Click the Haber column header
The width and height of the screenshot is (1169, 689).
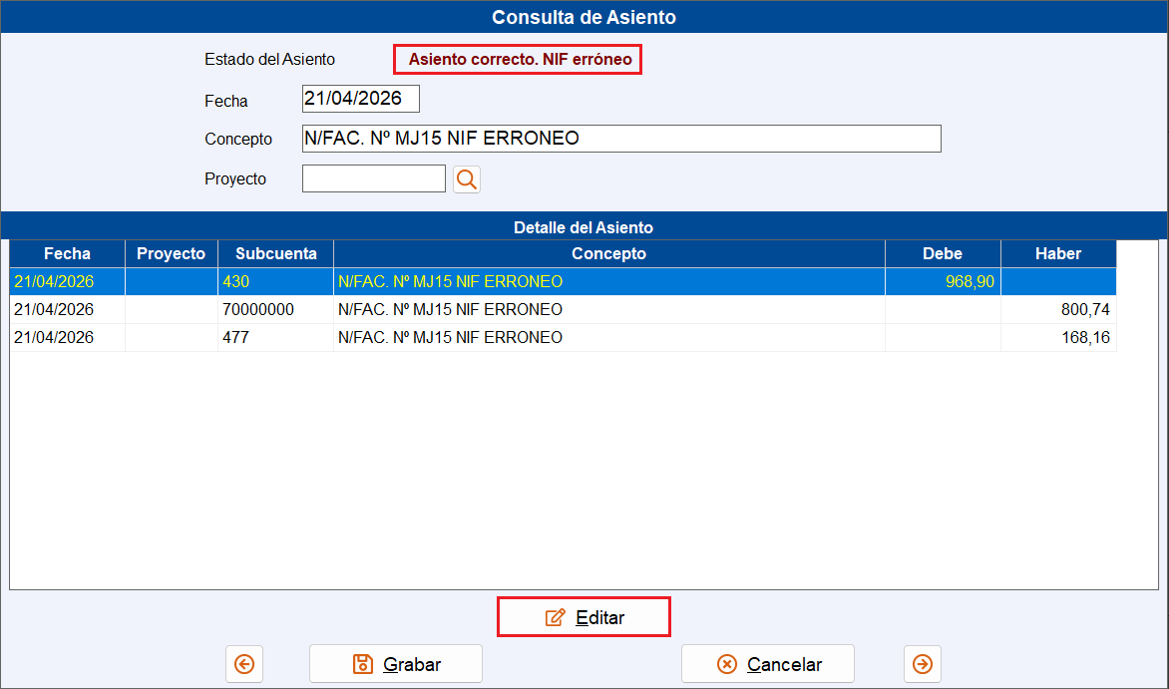pos(1058,253)
